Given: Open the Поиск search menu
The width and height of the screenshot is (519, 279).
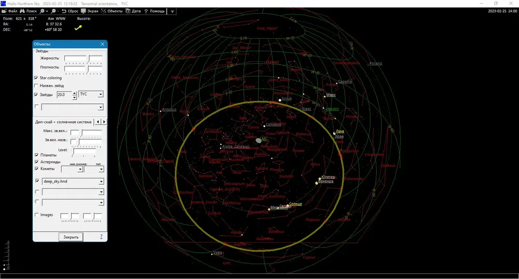Looking at the screenshot, I should [x=28, y=11].
